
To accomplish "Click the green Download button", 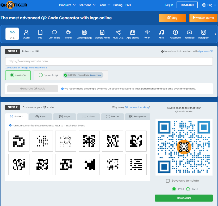I will point(184,198).
